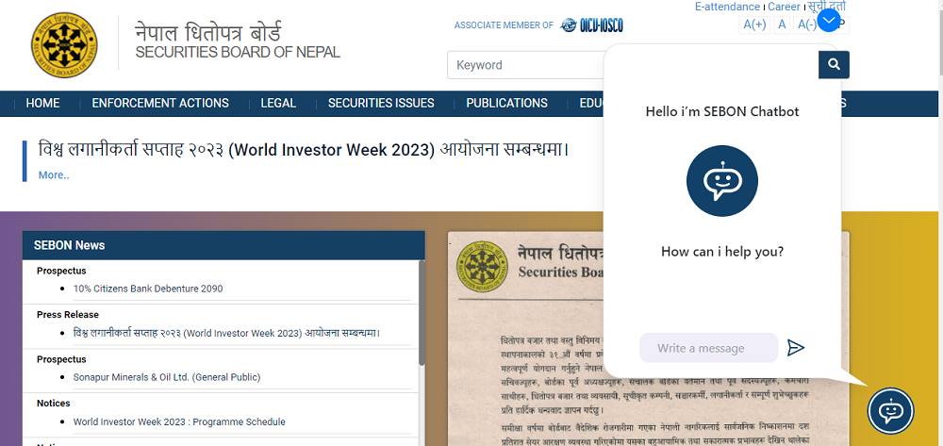Send the chatbot message with arrow icon

tap(796, 347)
